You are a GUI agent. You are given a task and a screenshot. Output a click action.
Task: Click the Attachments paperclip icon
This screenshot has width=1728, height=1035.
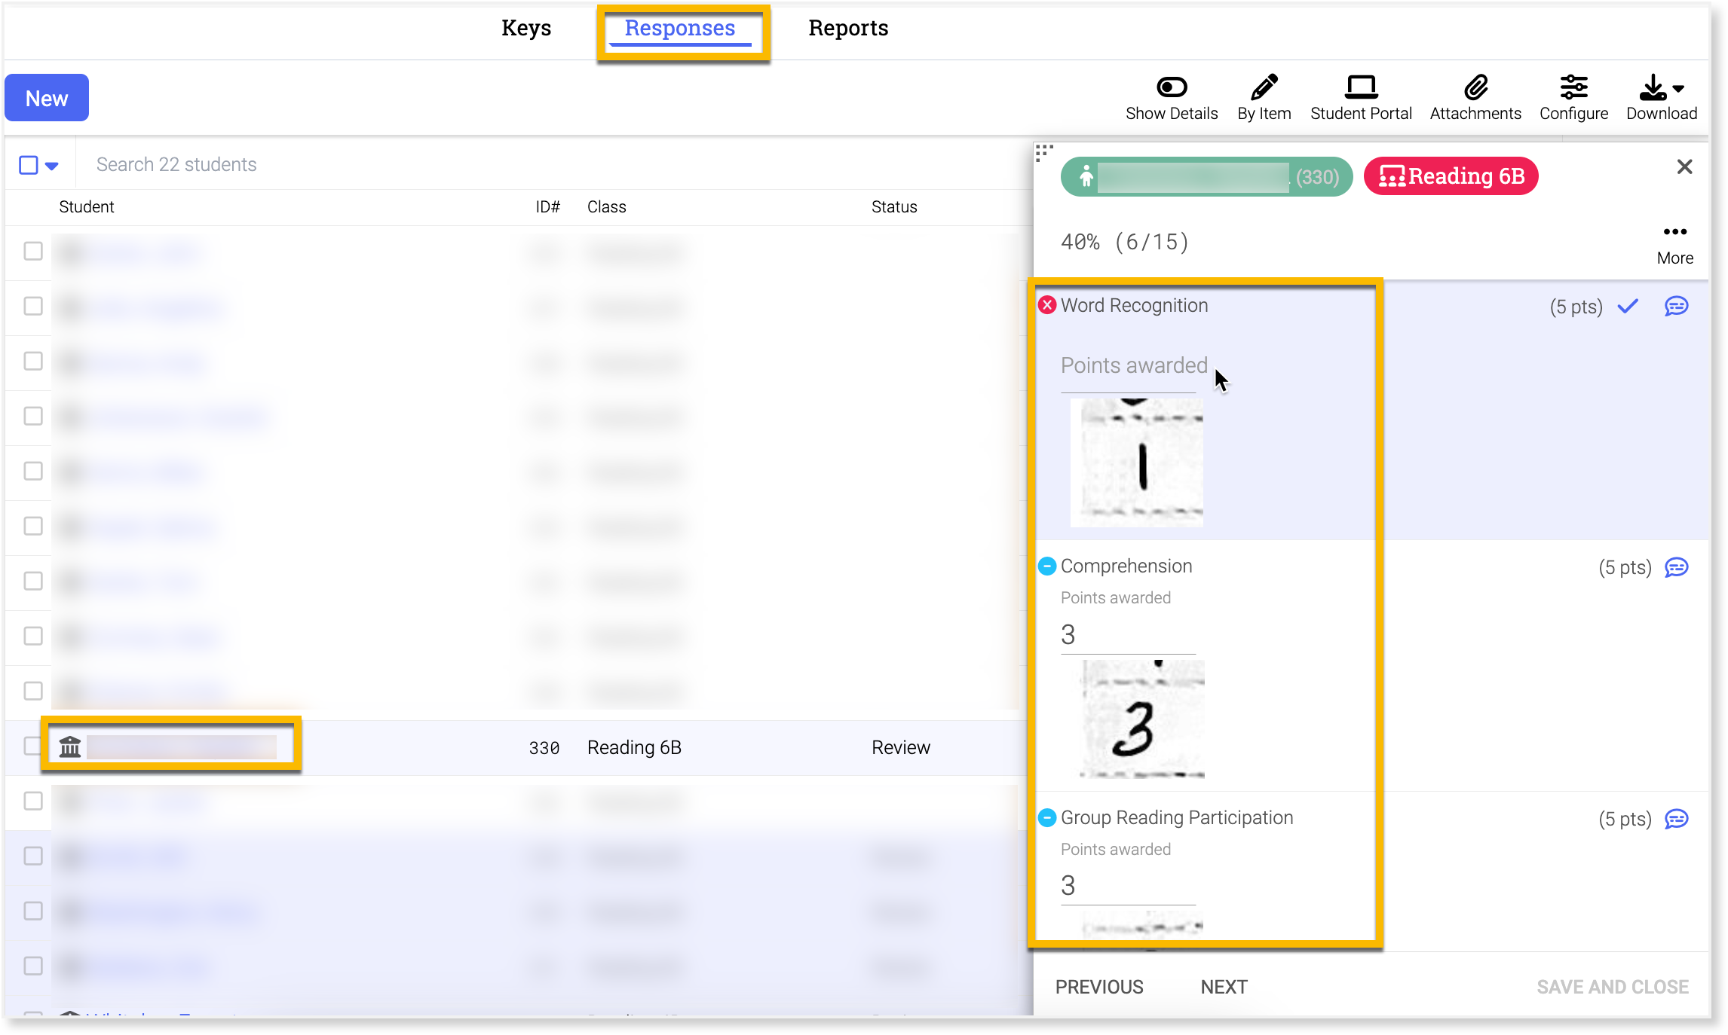(x=1475, y=88)
